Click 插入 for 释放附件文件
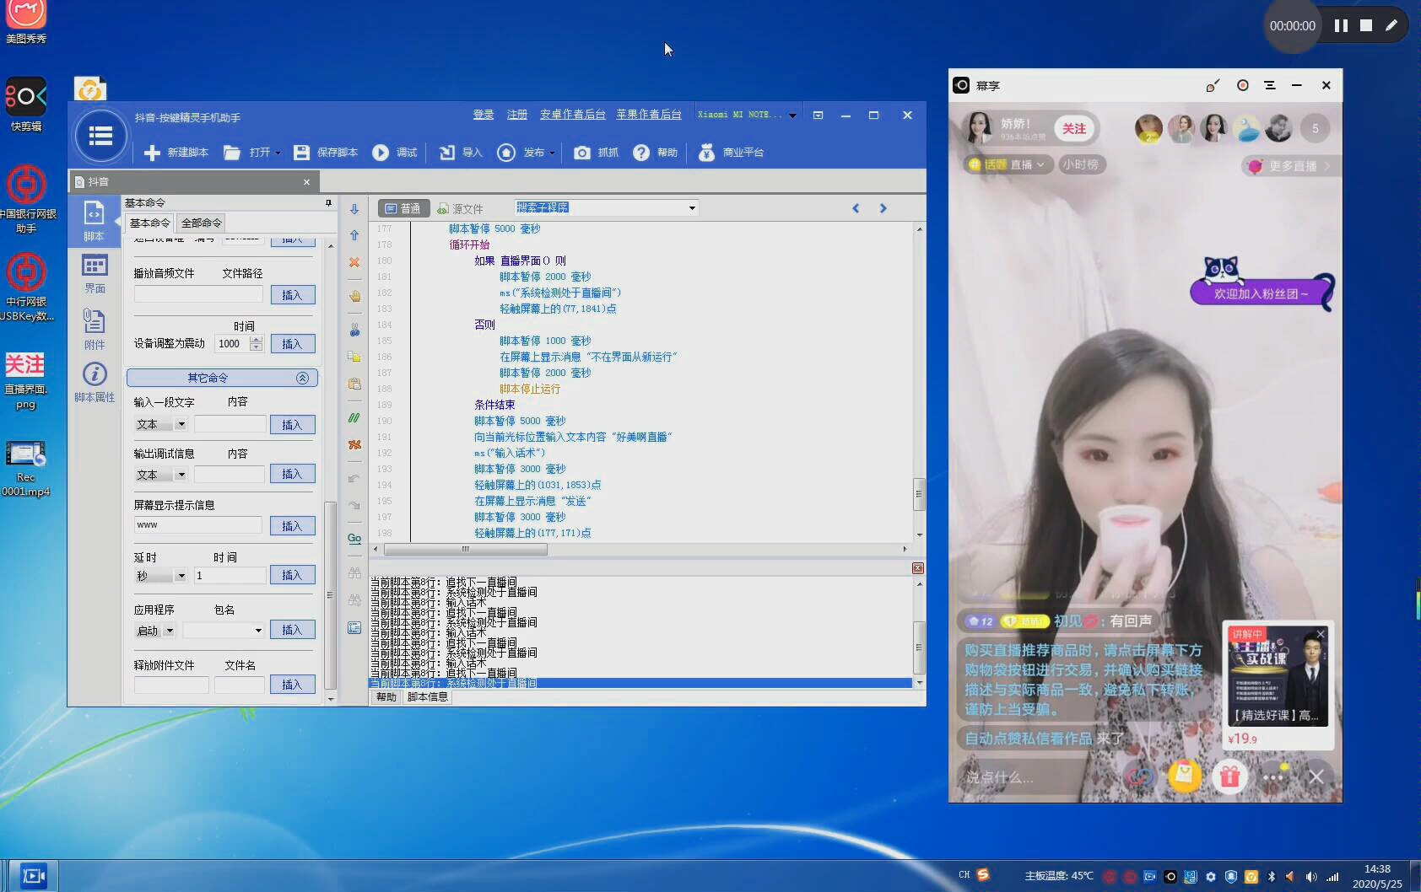This screenshot has height=892, width=1421. tap(292, 685)
